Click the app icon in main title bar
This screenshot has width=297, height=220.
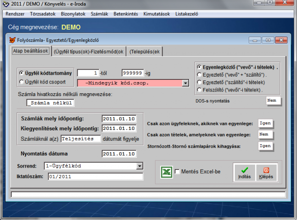pyautogui.click(x=5, y=4)
